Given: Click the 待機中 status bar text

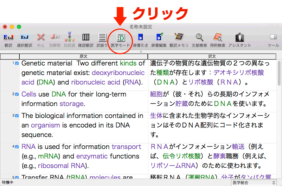Looking at the screenshot, I should (x=7, y=182).
